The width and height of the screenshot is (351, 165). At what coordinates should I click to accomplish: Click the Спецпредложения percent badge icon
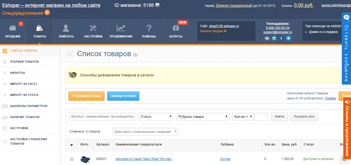coord(47,12)
